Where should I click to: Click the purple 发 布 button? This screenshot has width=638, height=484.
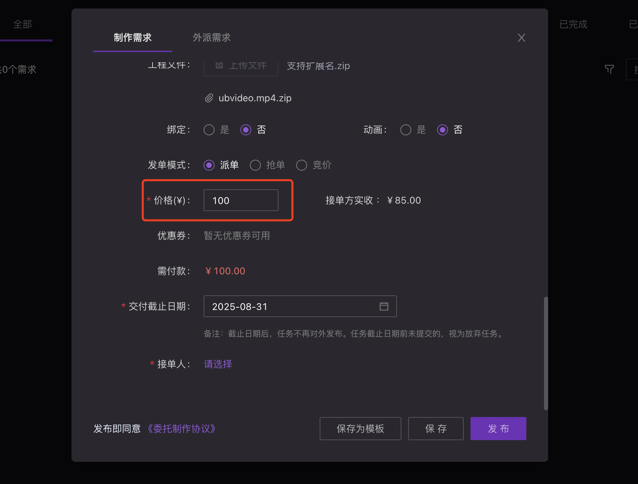tap(498, 429)
